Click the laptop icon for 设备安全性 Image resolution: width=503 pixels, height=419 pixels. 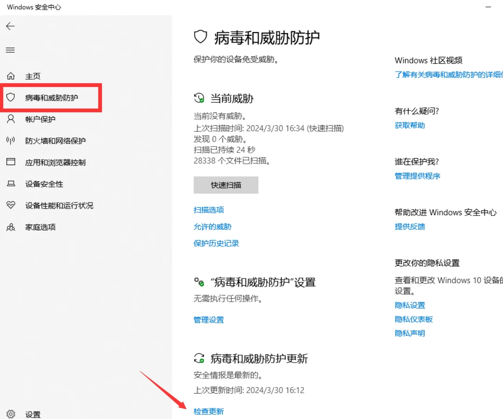[11, 184]
